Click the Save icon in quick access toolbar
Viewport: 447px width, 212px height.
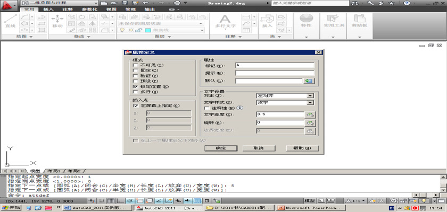click(x=125, y=3)
